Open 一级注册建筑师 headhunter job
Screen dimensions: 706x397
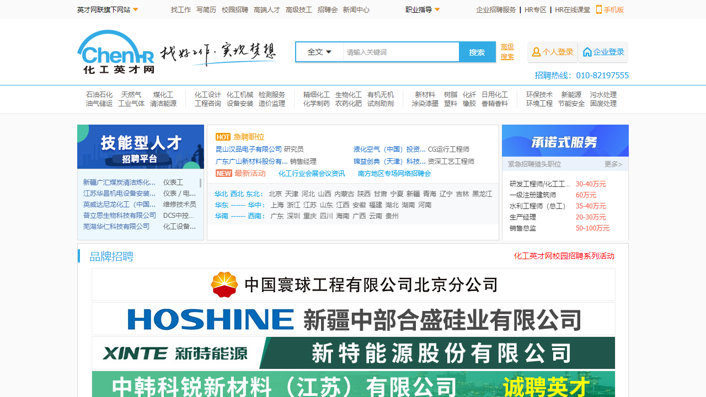(x=533, y=195)
